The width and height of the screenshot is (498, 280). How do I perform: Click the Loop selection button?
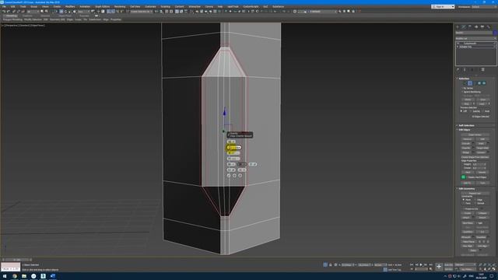[482, 103]
